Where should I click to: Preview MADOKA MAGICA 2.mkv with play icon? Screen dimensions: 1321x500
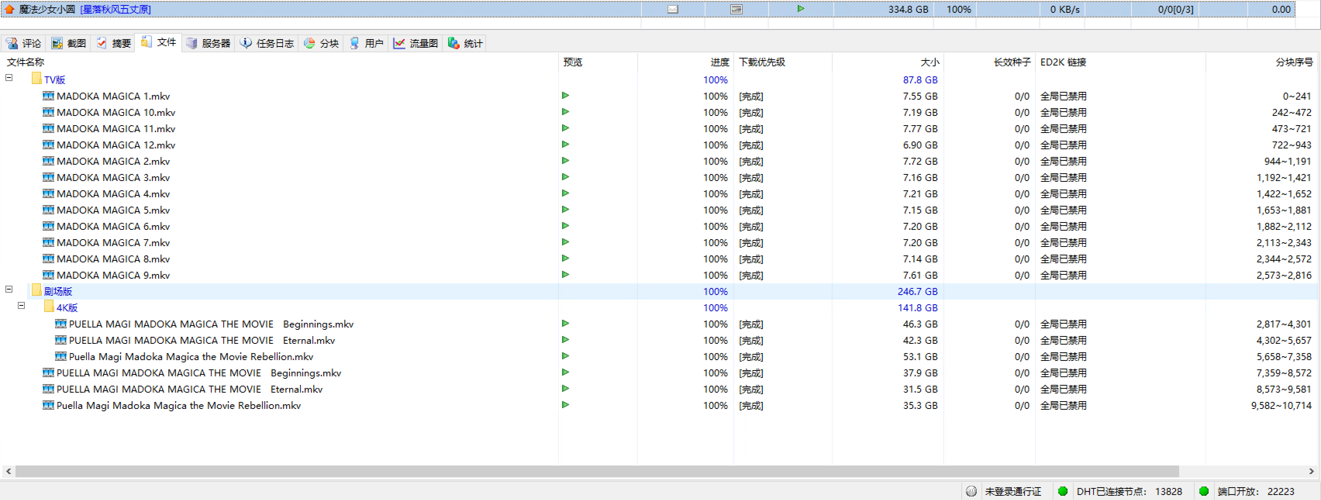tap(565, 161)
